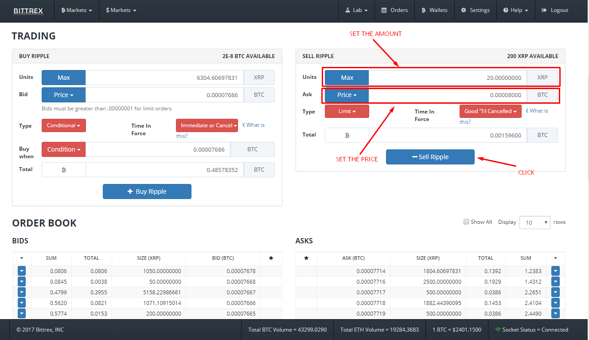Image resolution: width=589 pixels, height=340 pixels.
Task: Click bitcoin icon in sell Total row
Action: (347, 135)
